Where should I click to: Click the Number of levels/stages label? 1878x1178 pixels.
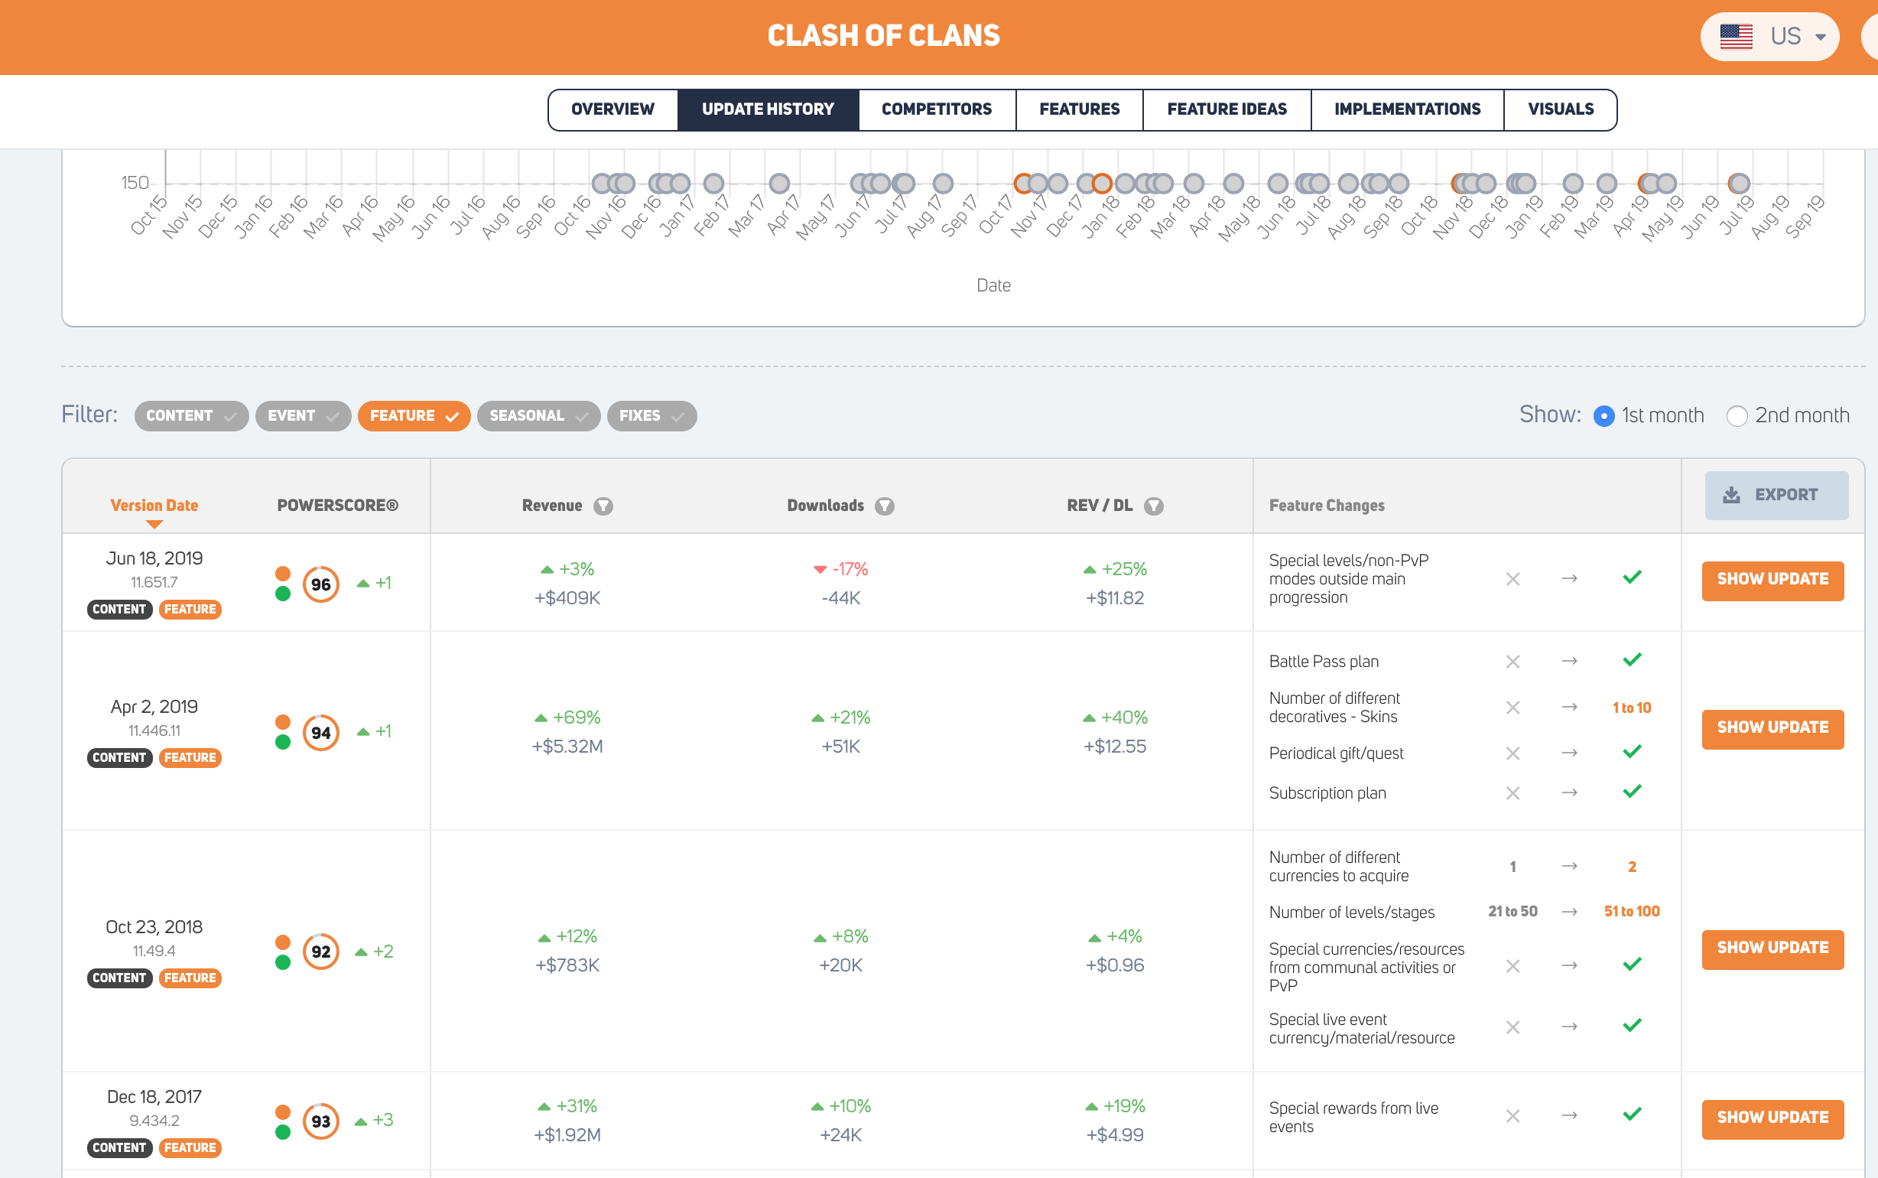pos(1352,913)
